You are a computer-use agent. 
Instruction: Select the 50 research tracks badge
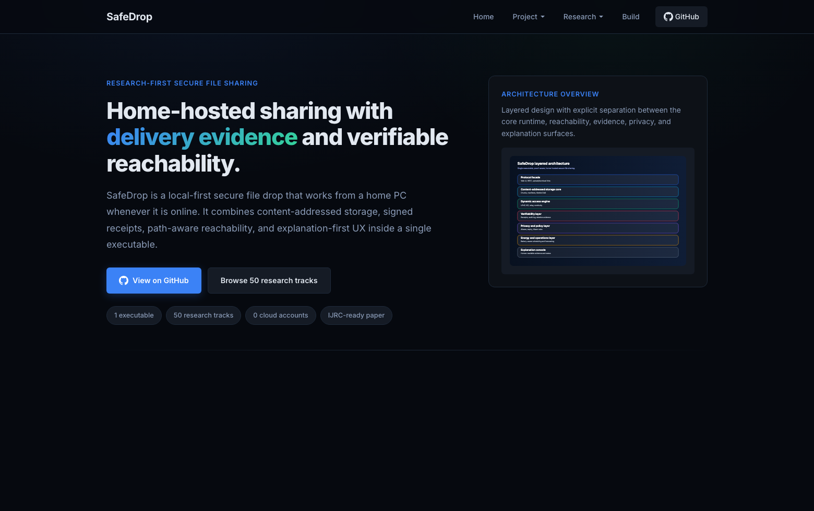coord(203,315)
